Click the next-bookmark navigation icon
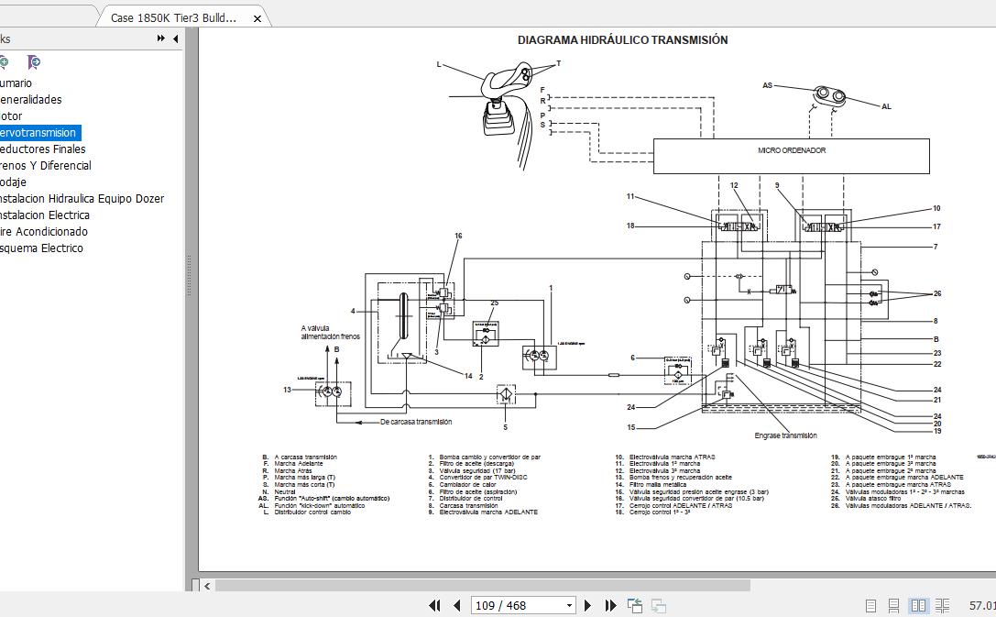The width and height of the screenshot is (996, 617). [35, 61]
